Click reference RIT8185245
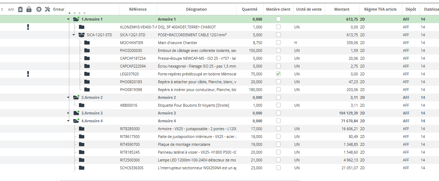The width and height of the screenshot is (439, 181). (x=130, y=152)
